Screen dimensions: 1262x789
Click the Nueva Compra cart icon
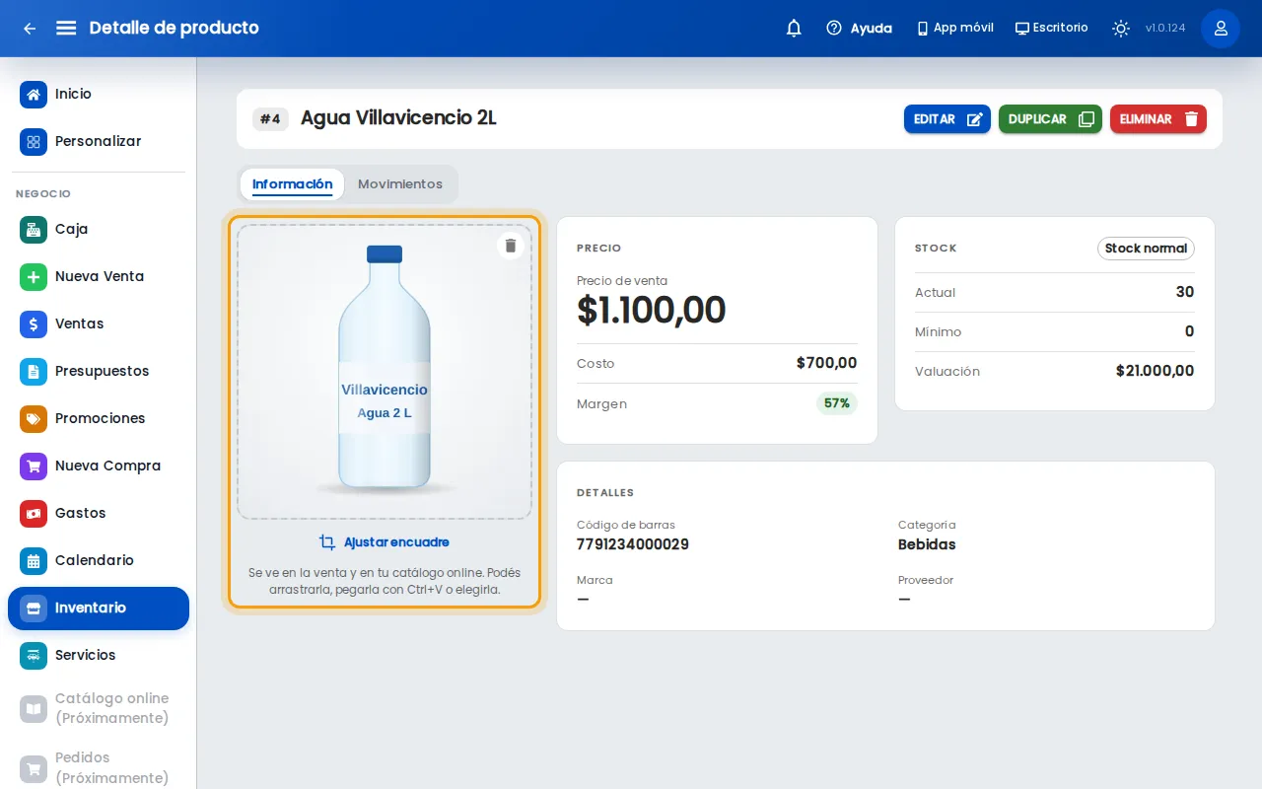(34, 466)
